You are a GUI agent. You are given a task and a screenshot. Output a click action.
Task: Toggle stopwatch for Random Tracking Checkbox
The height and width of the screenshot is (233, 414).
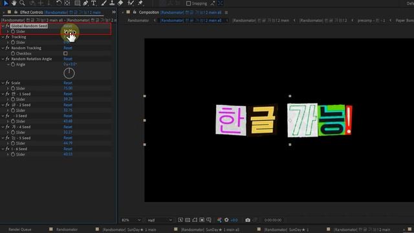13,53
